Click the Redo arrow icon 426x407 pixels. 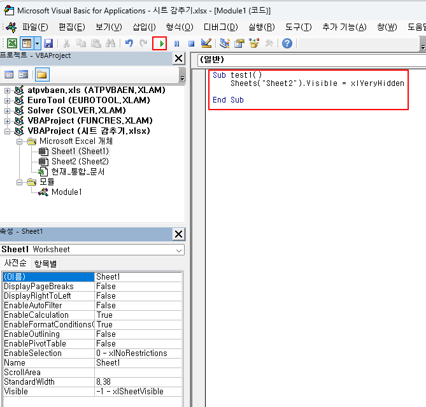[143, 43]
